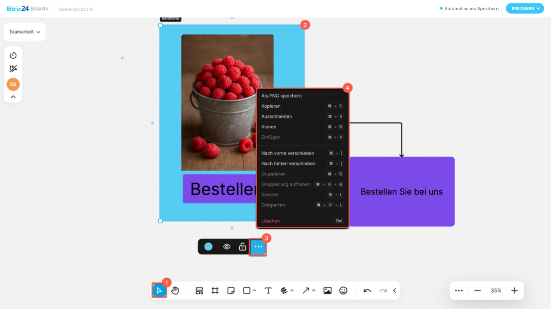This screenshot has height=309, width=551.
Task: Select the purple 'Bestellen Sie bei uns' box
Action: 402,191
